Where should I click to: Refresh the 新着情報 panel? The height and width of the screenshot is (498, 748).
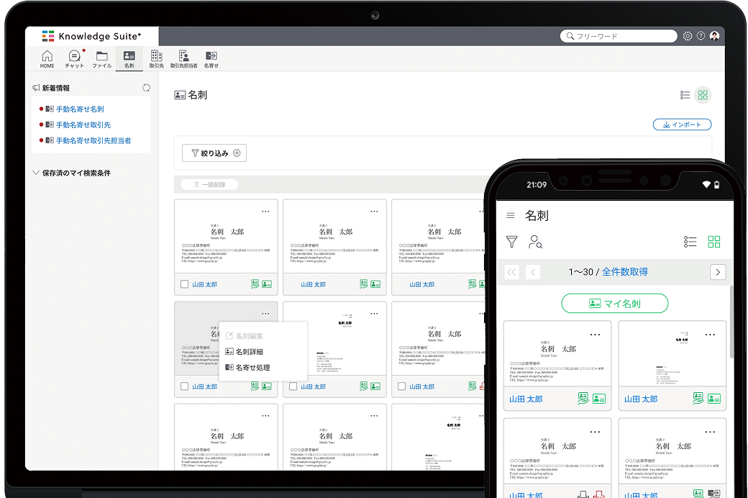tap(146, 88)
